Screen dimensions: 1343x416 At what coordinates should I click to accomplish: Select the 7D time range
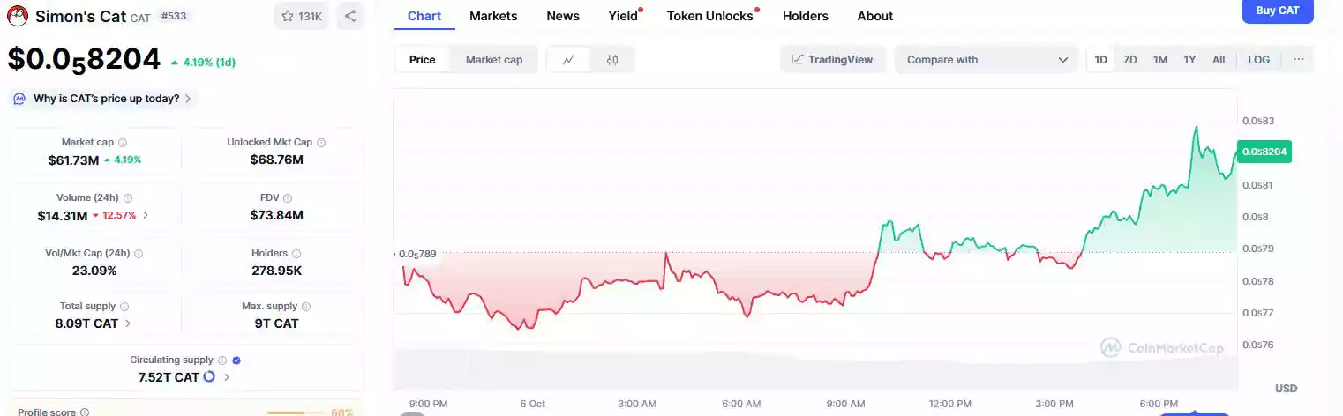click(x=1129, y=60)
